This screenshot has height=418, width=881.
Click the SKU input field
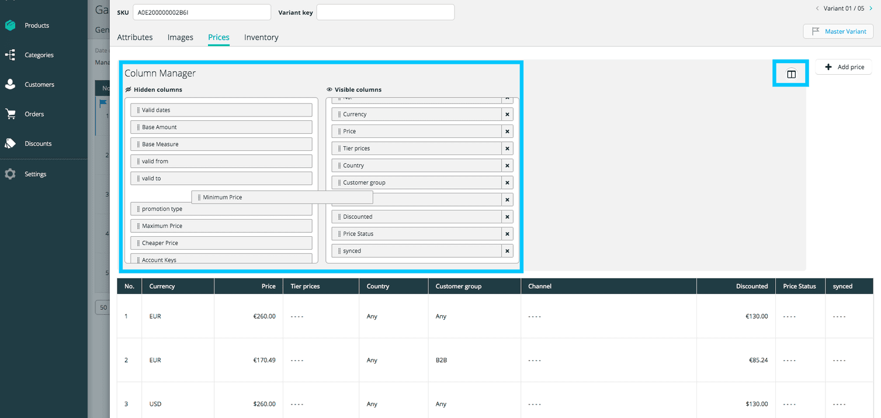click(202, 12)
